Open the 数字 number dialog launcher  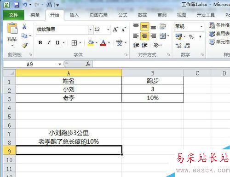202,54
